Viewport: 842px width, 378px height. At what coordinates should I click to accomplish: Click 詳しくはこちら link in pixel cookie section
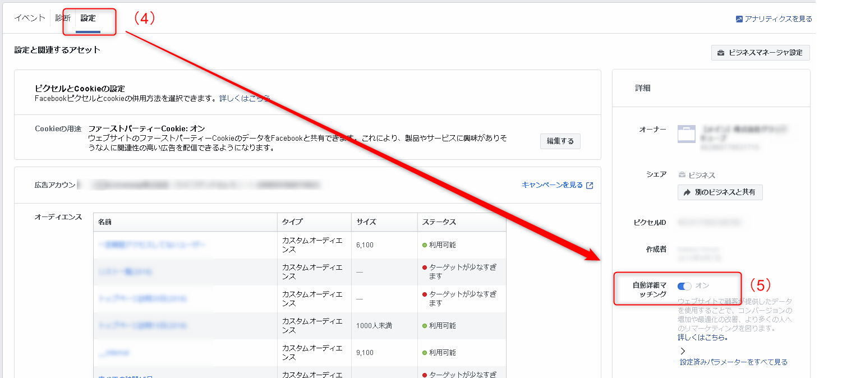click(245, 99)
